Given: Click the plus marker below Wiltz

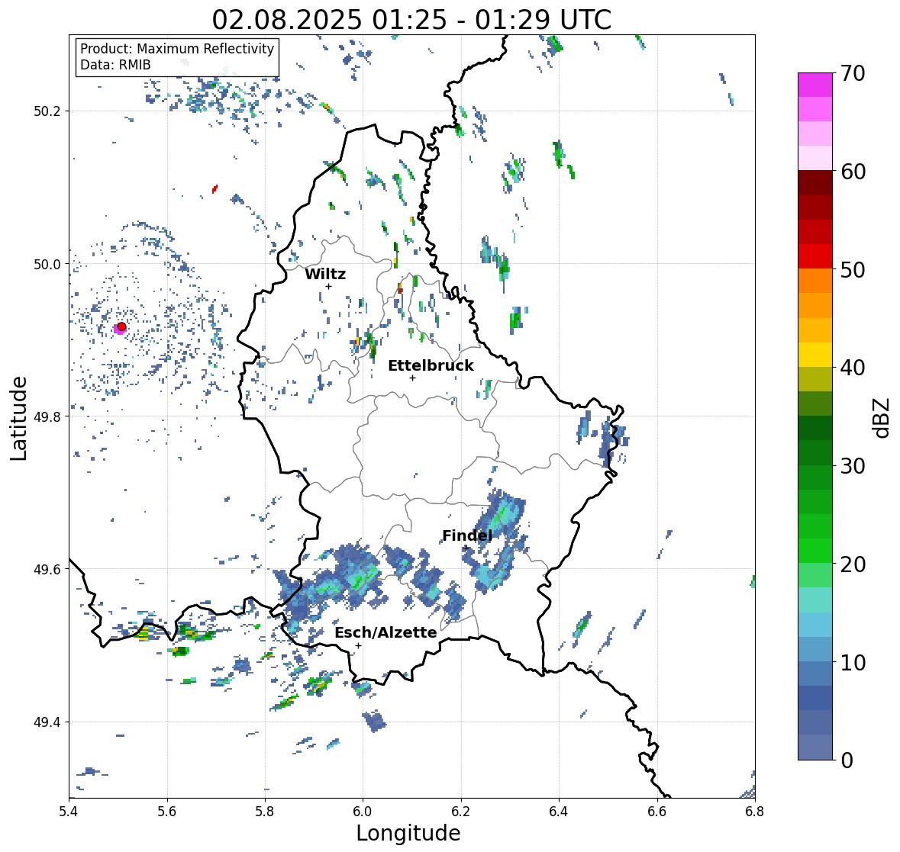Looking at the screenshot, I should 328,286.
